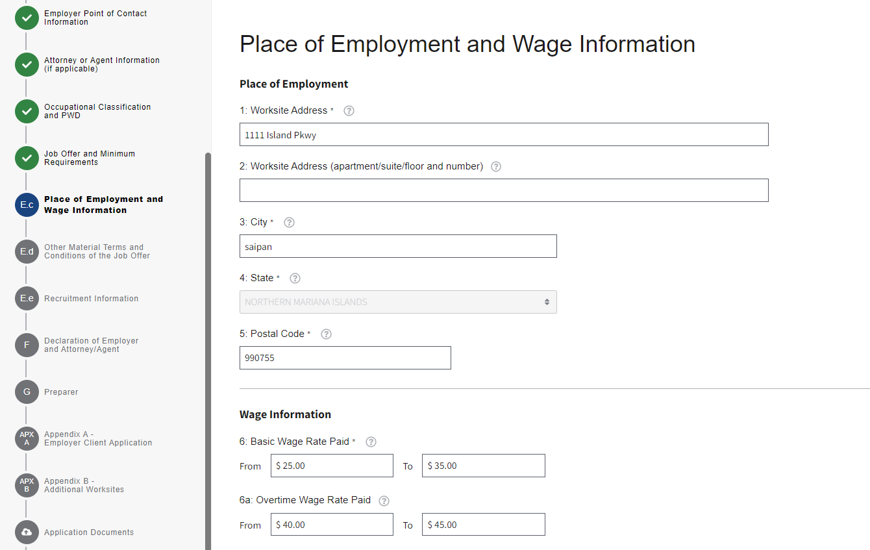Open help tooltip for State field
This screenshot has width=870, height=550.
(x=295, y=278)
